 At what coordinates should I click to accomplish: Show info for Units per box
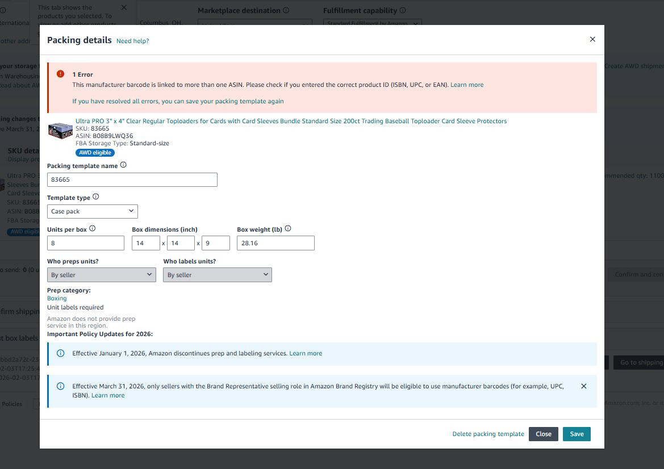pyautogui.click(x=93, y=229)
